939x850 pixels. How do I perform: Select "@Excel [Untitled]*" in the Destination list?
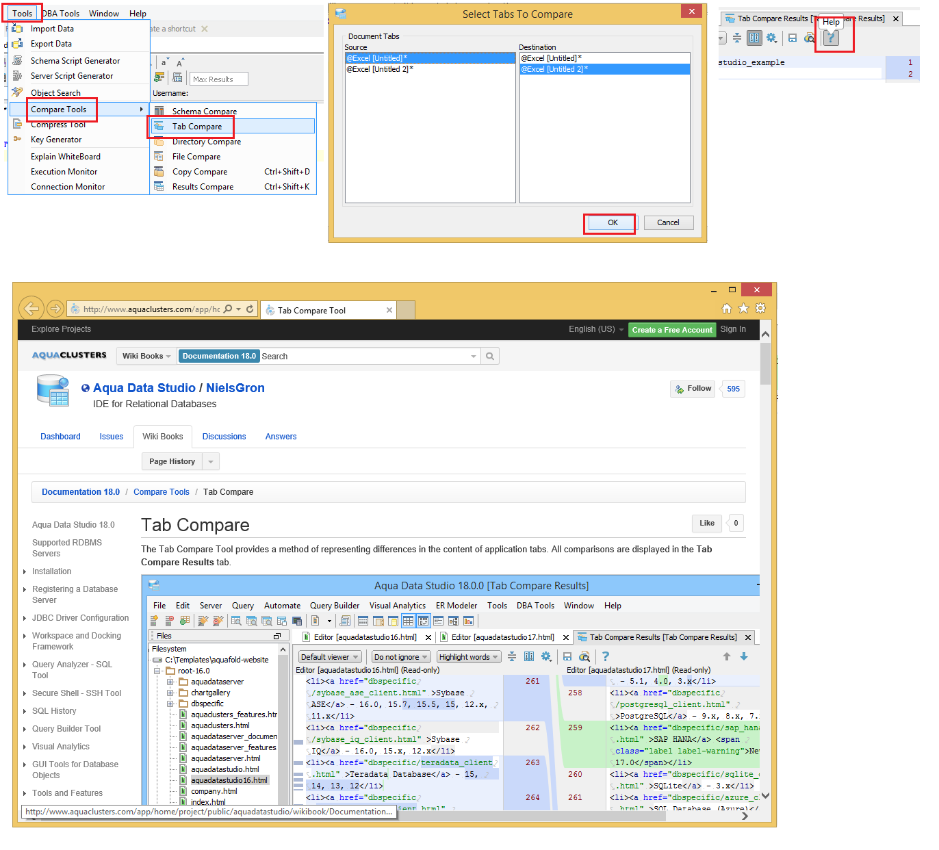click(x=605, y=58)
